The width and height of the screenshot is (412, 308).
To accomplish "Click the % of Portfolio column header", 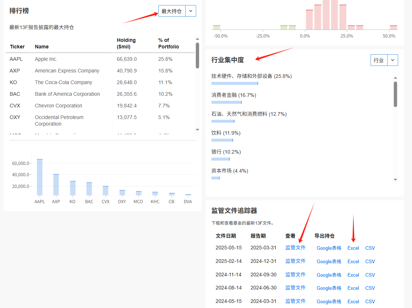I will [x=169, y=43].
